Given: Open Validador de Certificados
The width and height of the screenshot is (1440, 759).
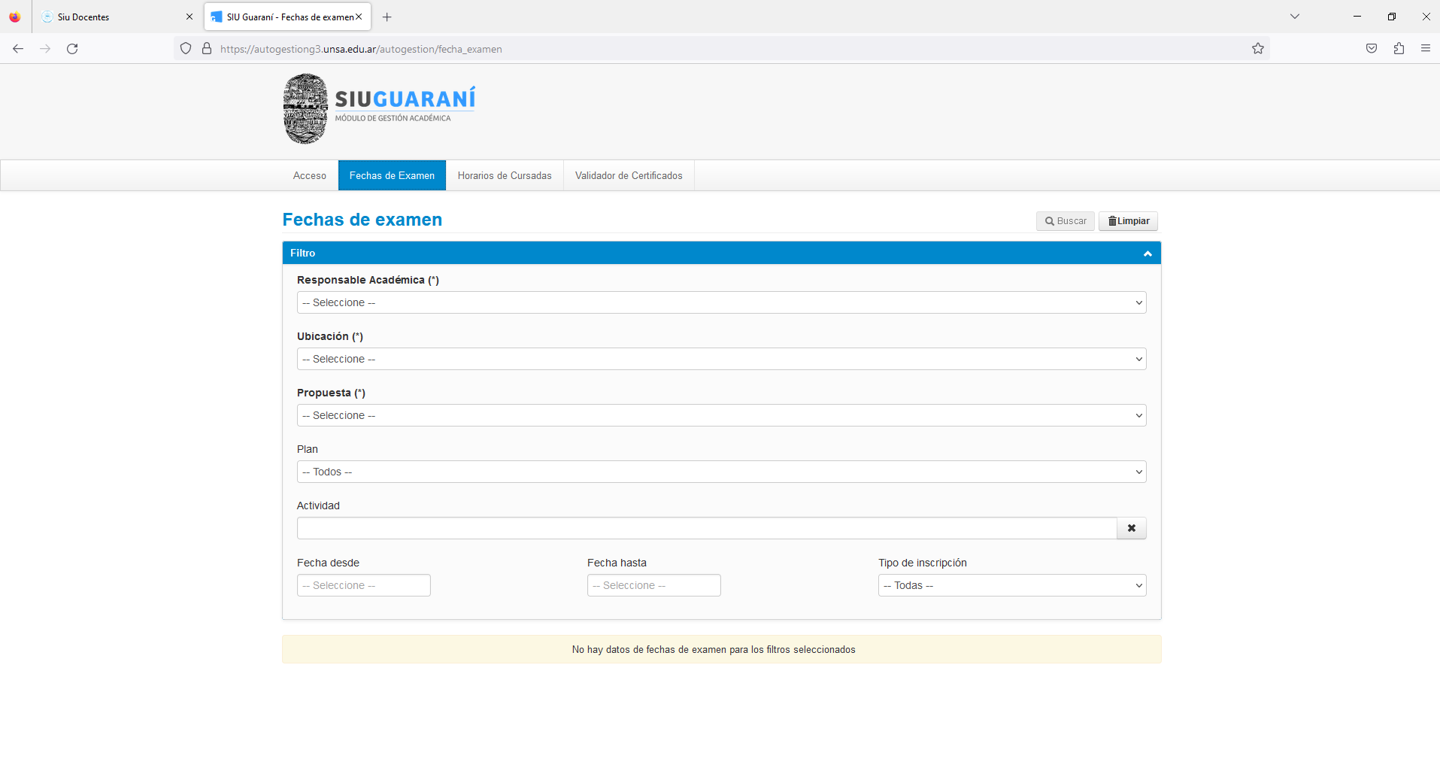Looking at the screenshot, I should click(x=629, y=175).
